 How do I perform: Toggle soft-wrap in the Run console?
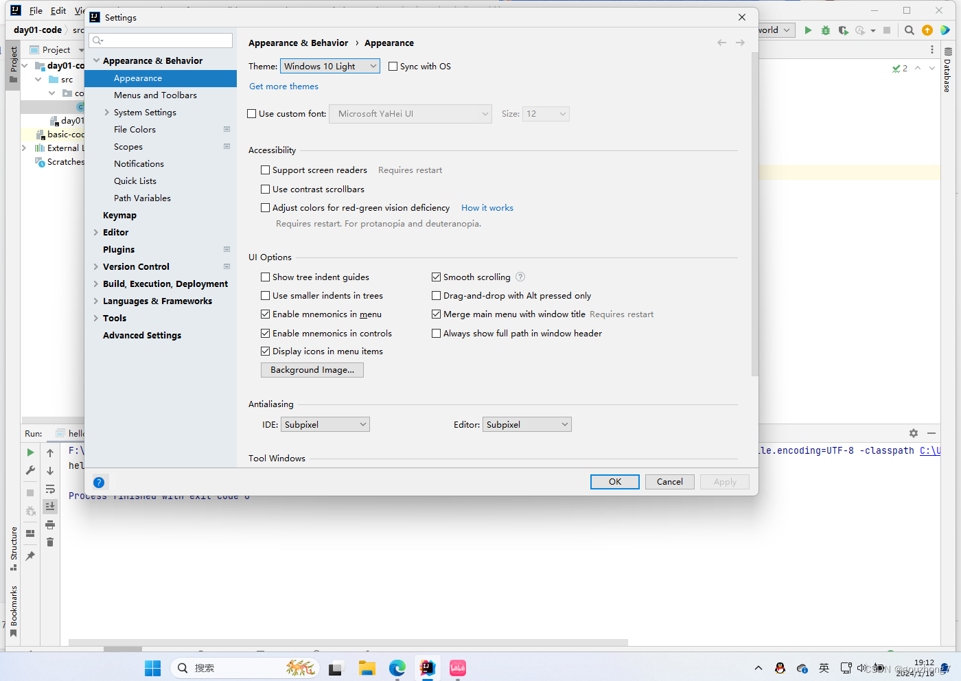click(x=50, y=489)
